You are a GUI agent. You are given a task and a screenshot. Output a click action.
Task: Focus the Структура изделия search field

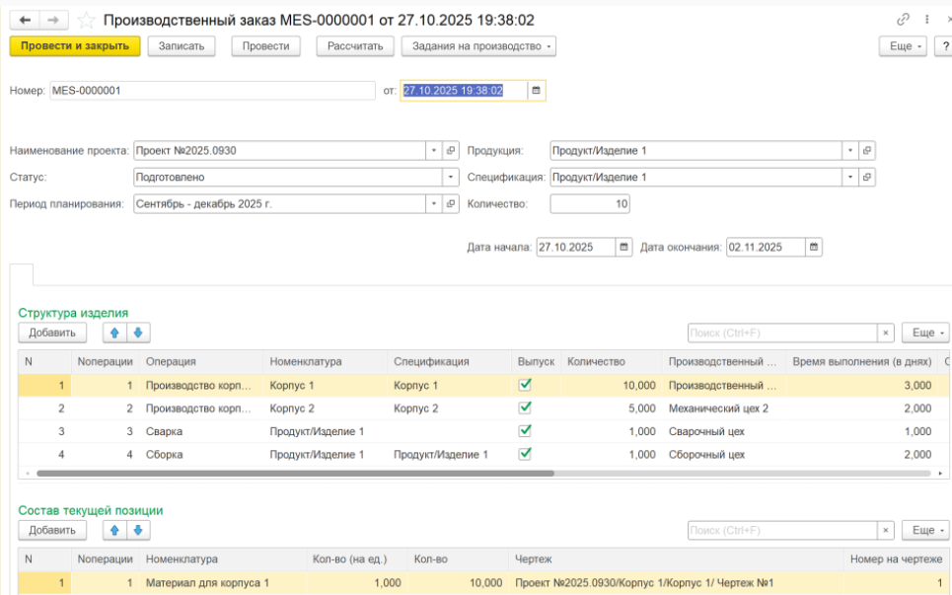(782, 333)
